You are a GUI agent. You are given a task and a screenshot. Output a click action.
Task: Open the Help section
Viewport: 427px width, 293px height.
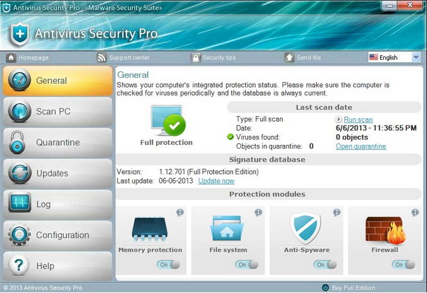coord(58,266)
